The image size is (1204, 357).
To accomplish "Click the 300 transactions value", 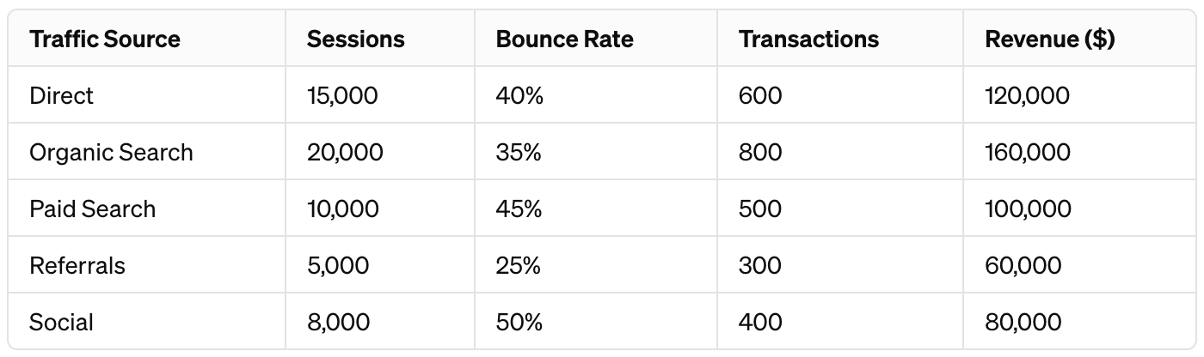I will (x=760, y=266).
